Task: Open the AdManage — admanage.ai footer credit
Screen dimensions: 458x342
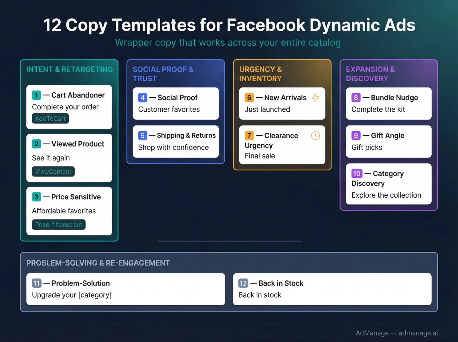Action: click(397, 333)
